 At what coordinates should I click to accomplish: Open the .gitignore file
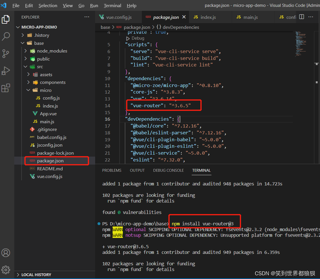(55, 130)
